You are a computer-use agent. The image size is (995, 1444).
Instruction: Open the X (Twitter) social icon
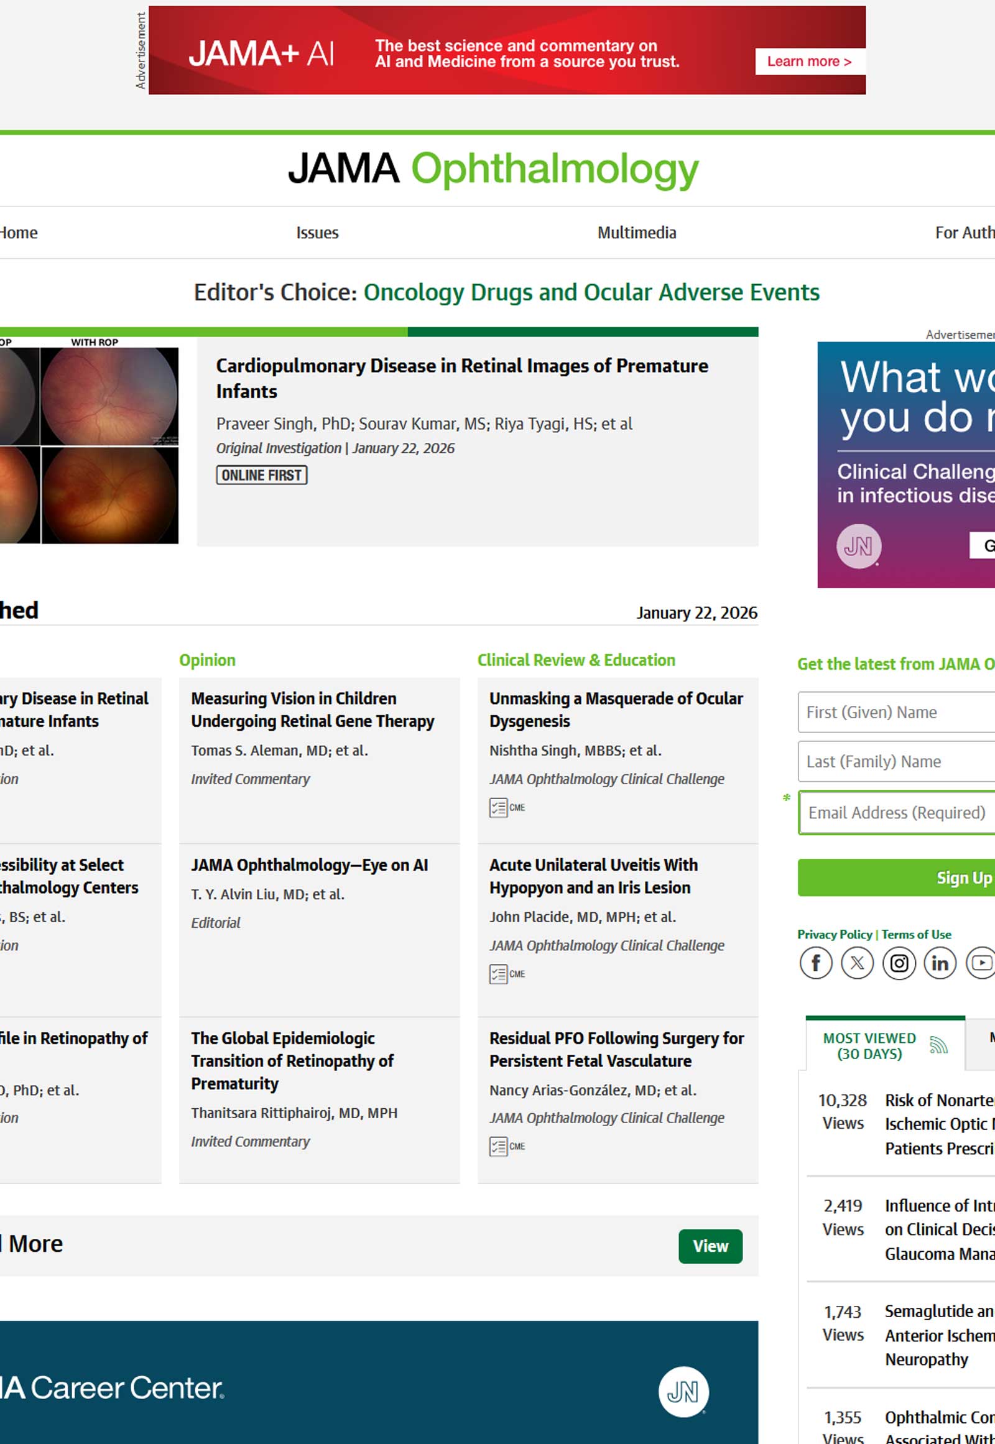click(857, 963)
